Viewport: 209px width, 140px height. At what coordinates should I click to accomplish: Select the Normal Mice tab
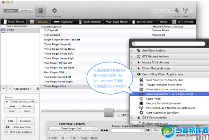pyautogui.click(x=143, y=22)
